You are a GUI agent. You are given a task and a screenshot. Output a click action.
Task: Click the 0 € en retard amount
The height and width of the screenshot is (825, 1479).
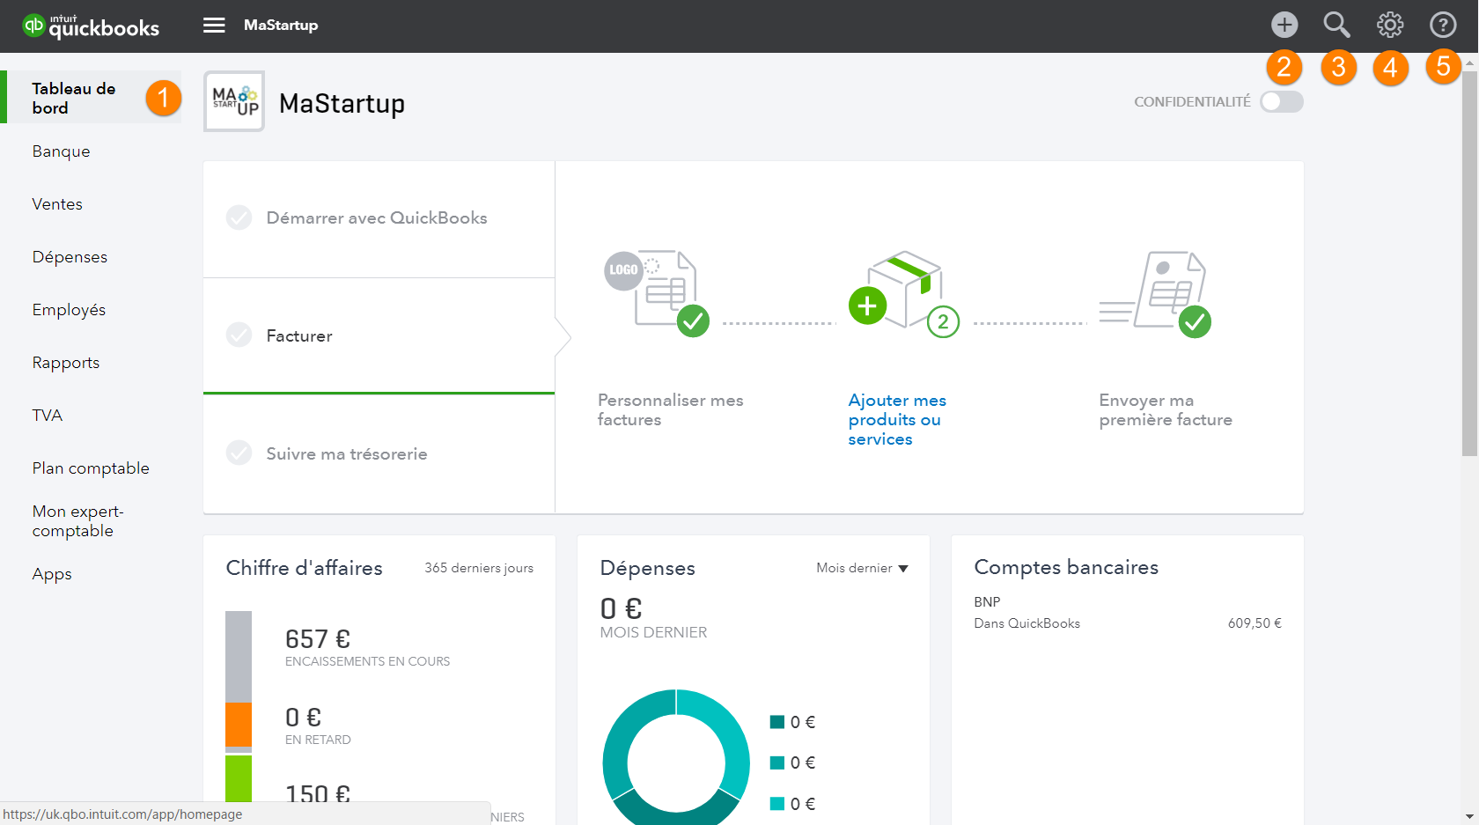coord(303,718)
